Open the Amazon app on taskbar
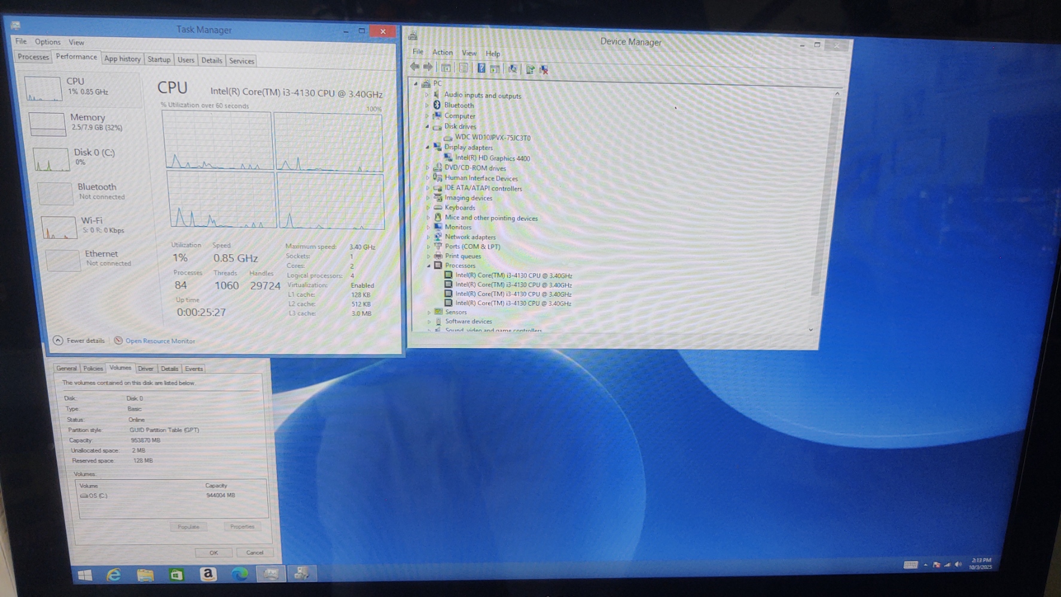1061x597 pixels. pos(208,574)
